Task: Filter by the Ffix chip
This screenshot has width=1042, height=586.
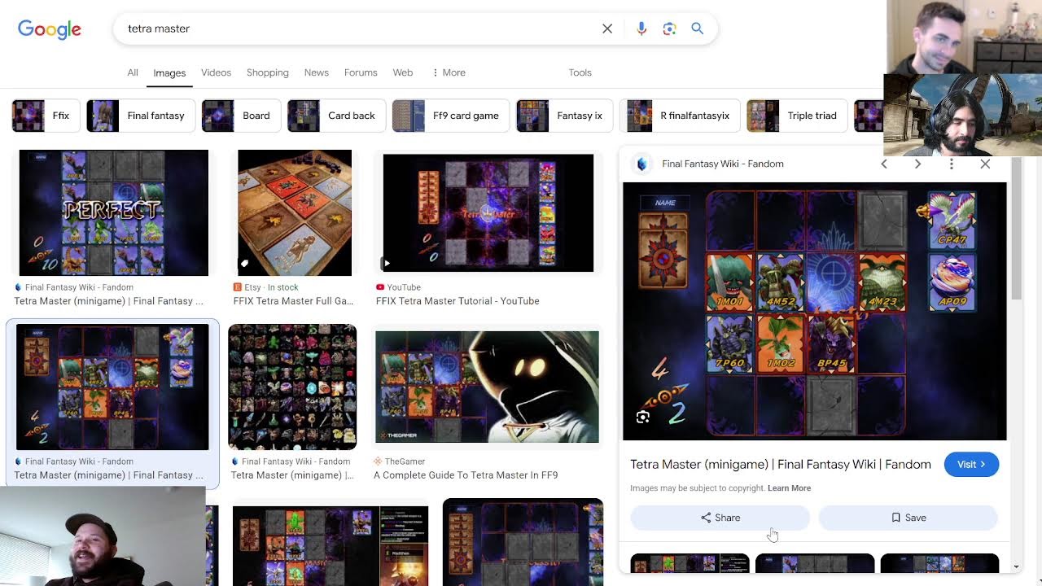Action: 45,116
